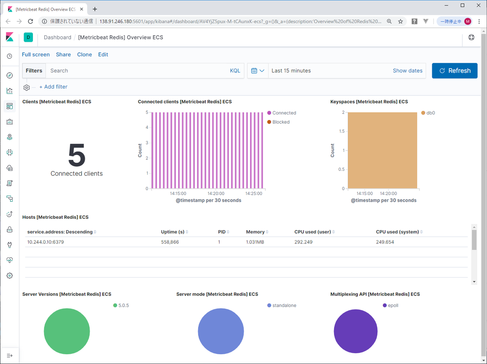
Task: Click Clone menu item
Action: pyautogui.click(x=84, y=54)
